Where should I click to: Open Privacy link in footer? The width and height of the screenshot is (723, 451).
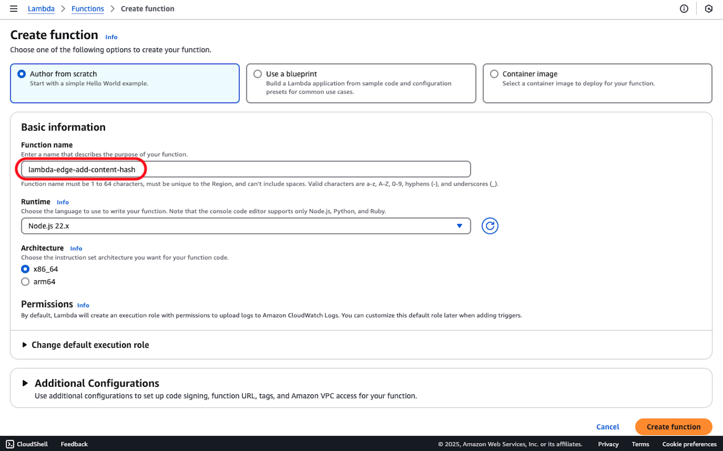608,444
